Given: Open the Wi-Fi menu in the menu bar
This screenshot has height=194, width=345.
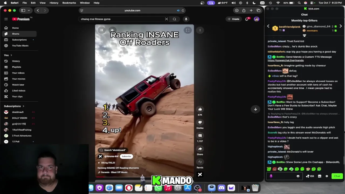Looking at the screenshot, I should coord(278,3).
